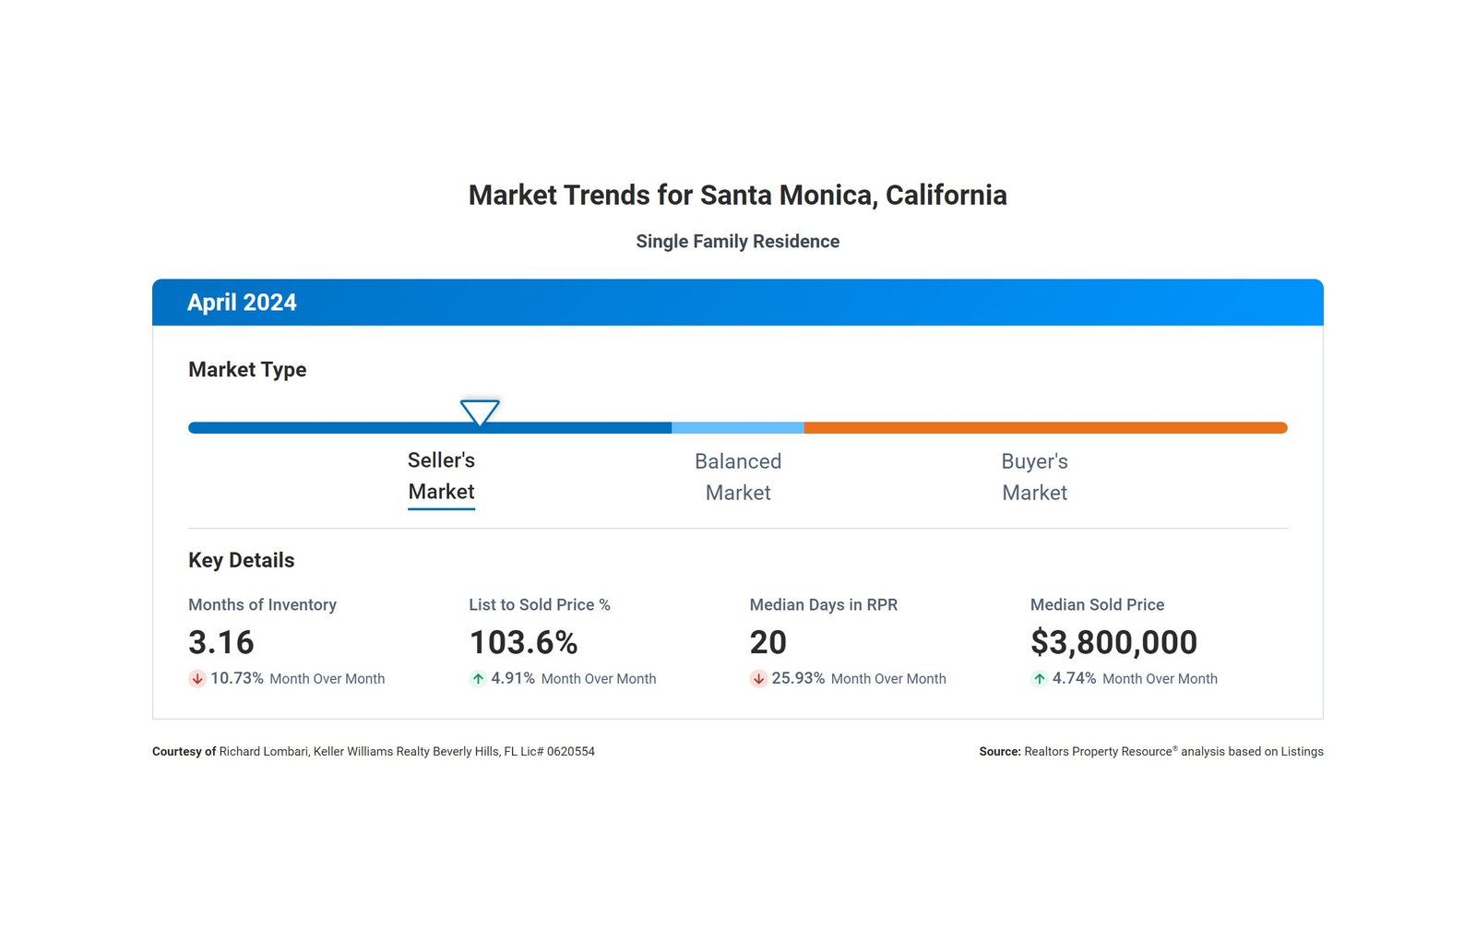1476x930 pixels.
Task: Click the April 2024 header banner
Action: (738, 303)
